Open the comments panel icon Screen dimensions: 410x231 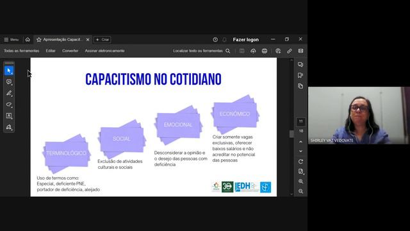[x=300, y=64]
